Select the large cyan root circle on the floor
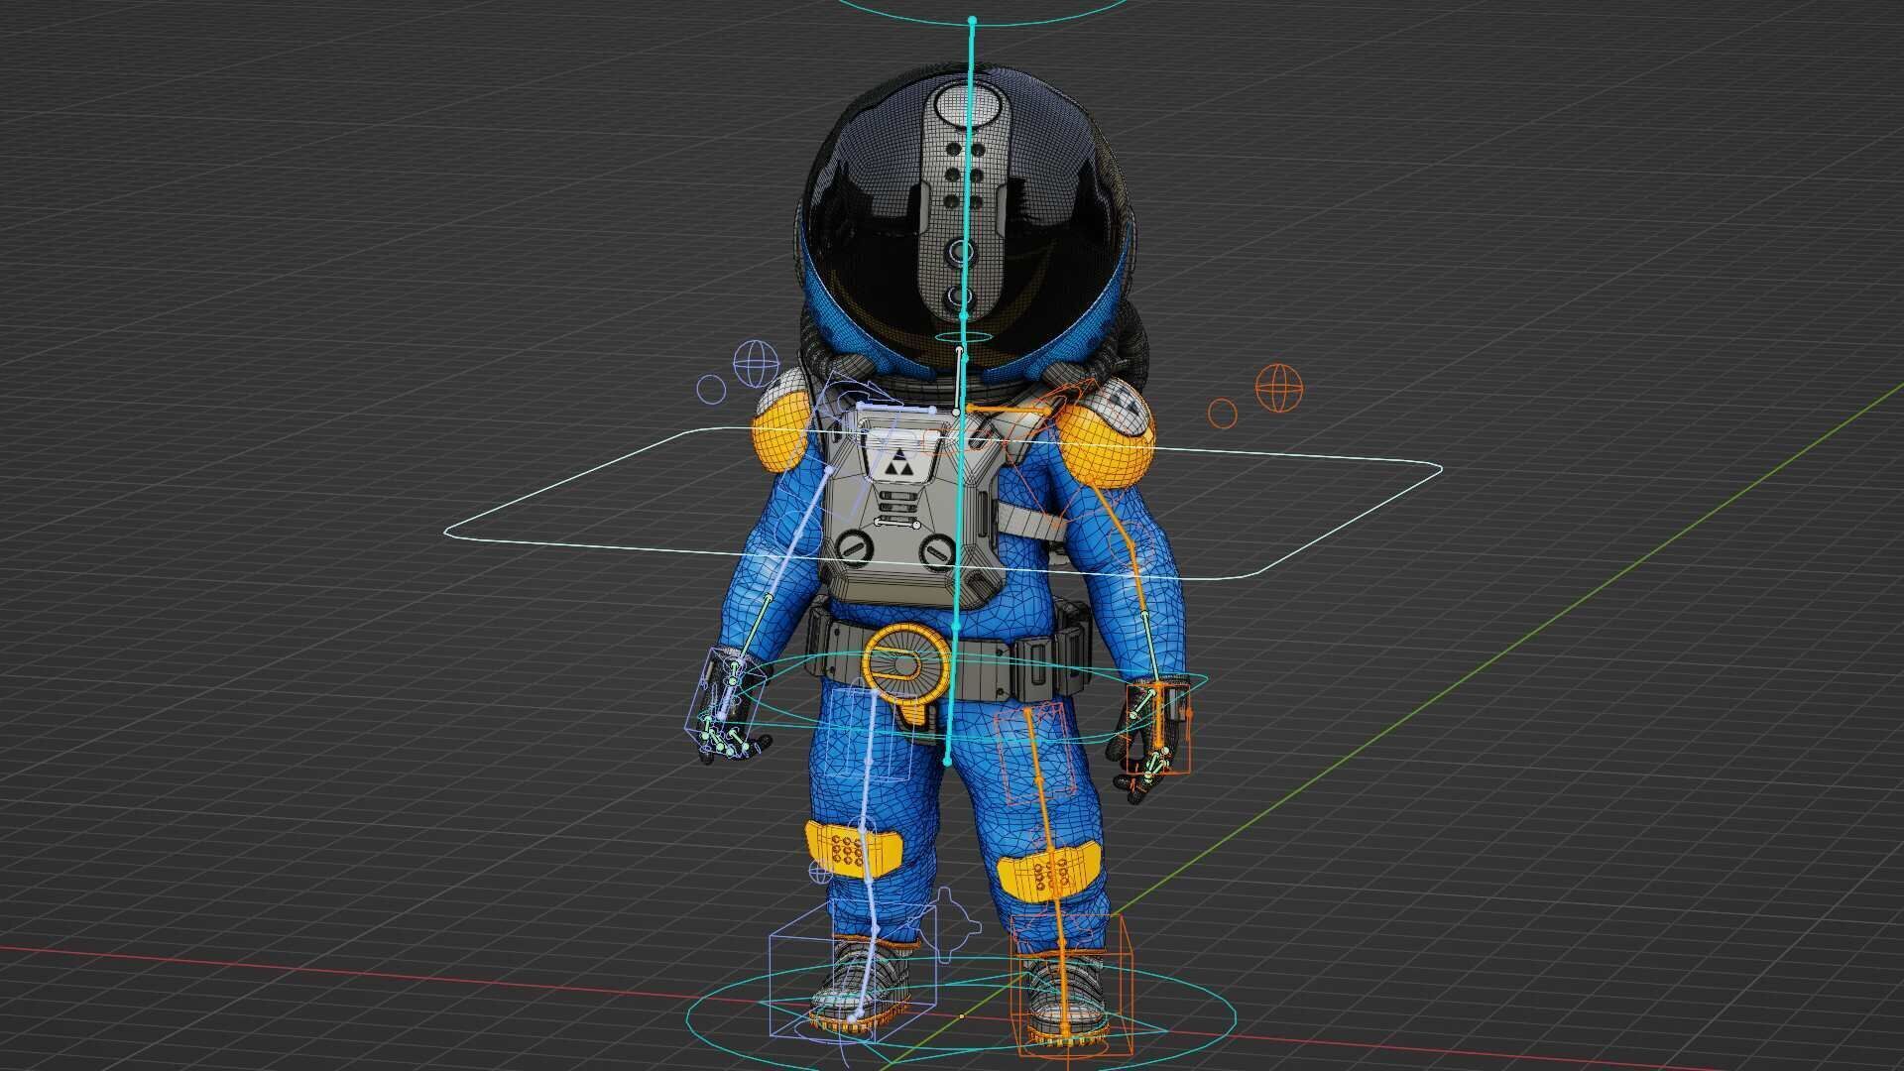1904x1071 pixels. pyautogui.click(x=962, y=1016)
